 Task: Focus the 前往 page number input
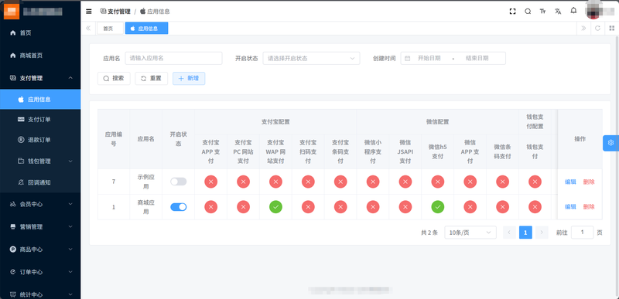tap(583, 233)
